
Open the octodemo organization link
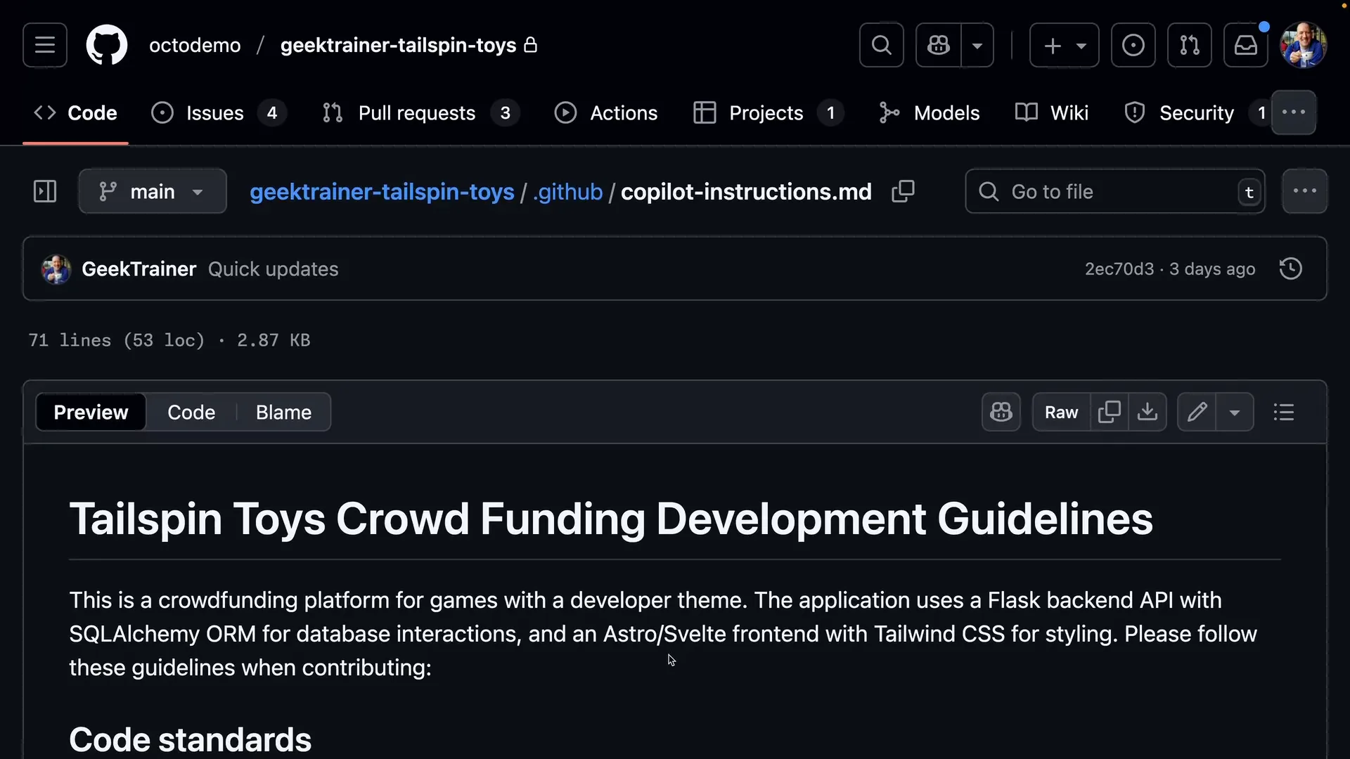[x=195, y=45]
